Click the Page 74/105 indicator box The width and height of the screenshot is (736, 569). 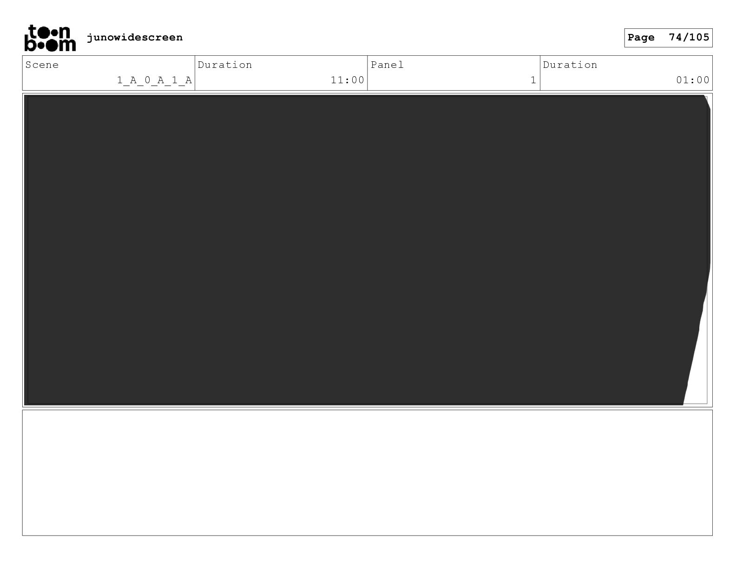[x=668, y=38]
